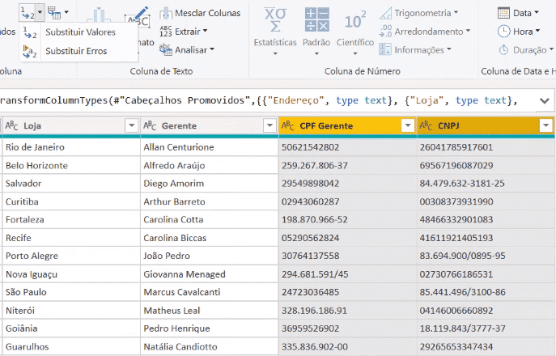Select cell 26041785917601
The height and width of the screenshot is (356, 556).
point(486,147)
